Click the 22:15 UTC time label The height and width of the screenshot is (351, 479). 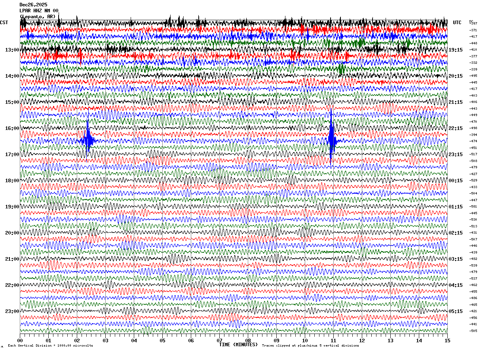[456, 128]
